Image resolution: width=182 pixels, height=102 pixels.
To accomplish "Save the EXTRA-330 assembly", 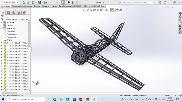I will (40, 2).
